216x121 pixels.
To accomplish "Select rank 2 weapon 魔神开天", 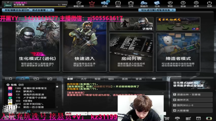I will 192,100.
